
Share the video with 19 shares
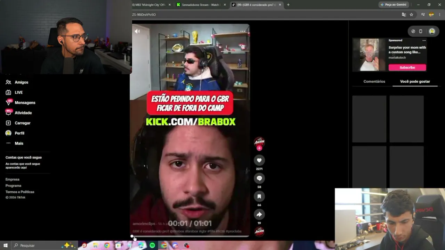point(259,214)
